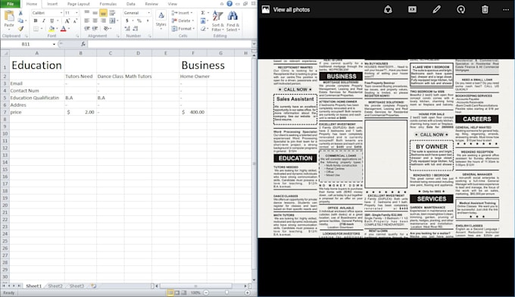Apply Comma Style
The height and width of the screenshot is (297, 515).
pyautogui.click(x=148, y=20)
